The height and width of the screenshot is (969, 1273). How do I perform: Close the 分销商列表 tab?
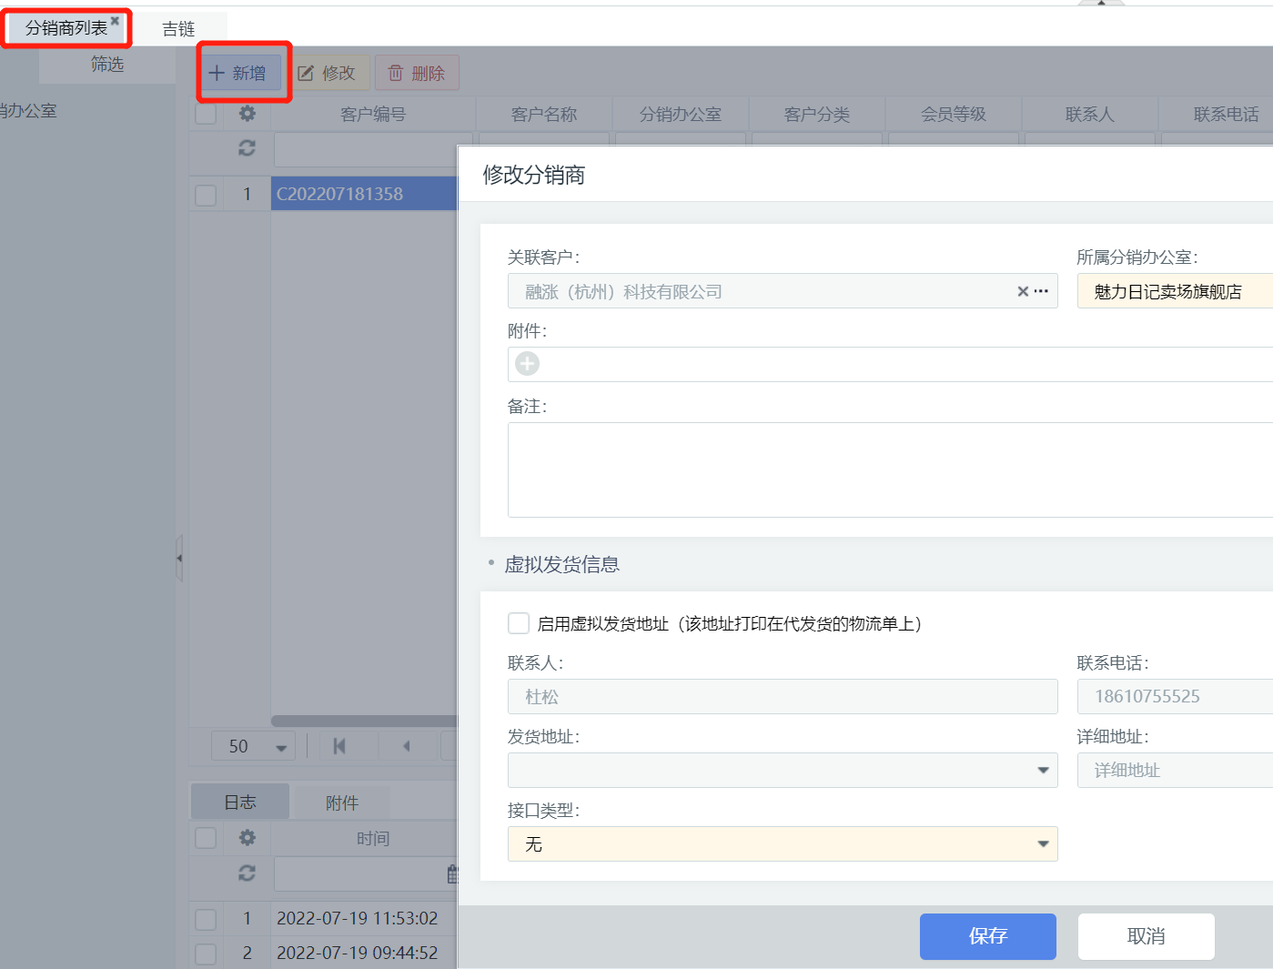115,20
